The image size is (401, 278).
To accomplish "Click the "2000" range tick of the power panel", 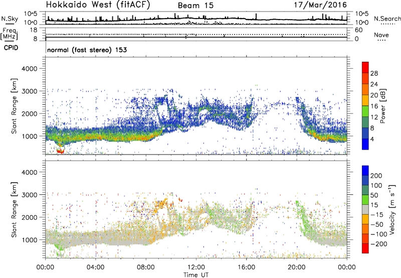I will point(29,113).
